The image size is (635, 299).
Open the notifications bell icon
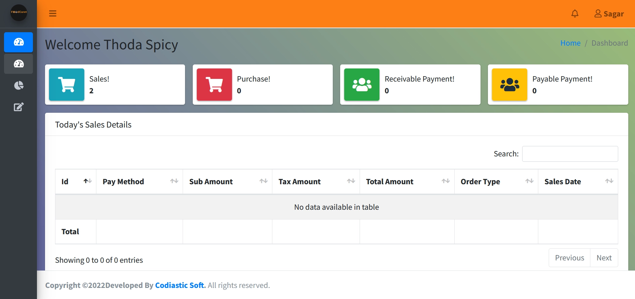pos(575,13)
